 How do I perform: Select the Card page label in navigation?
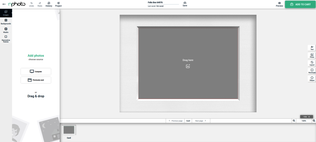(x=188, y=121)
